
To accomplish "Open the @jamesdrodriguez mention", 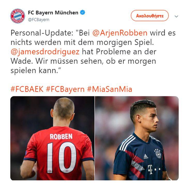I will [45, 52].
